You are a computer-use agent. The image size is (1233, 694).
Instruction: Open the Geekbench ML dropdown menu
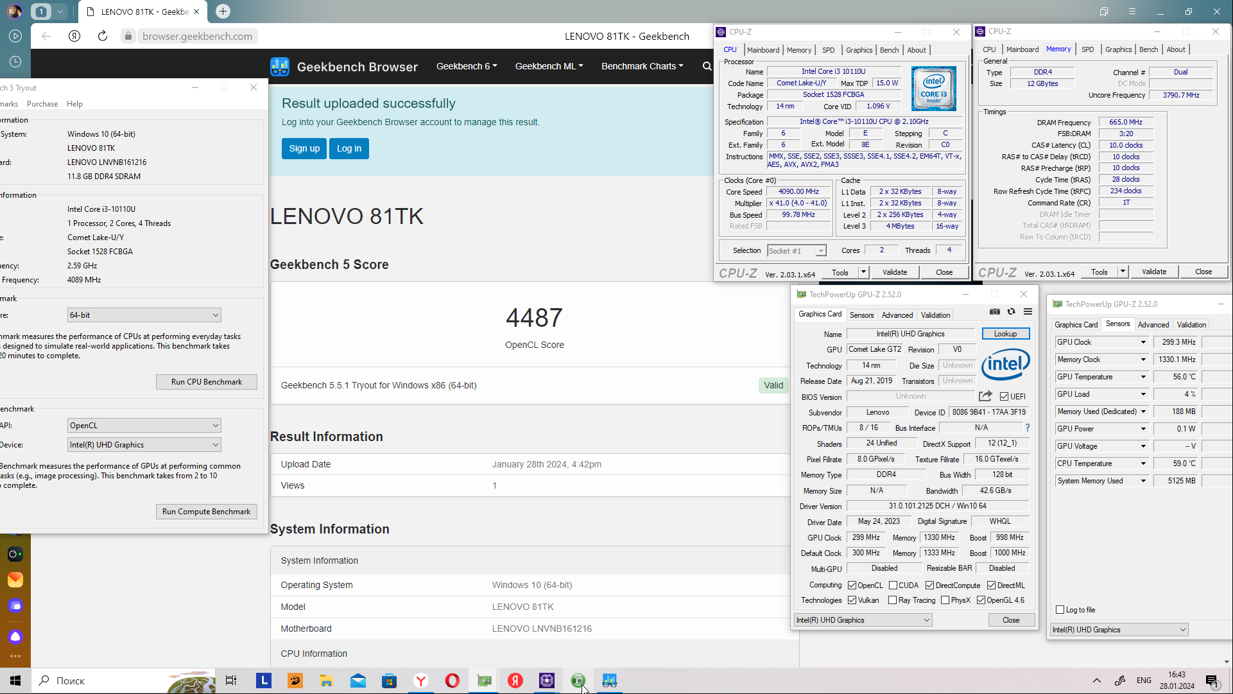[549, 66]
